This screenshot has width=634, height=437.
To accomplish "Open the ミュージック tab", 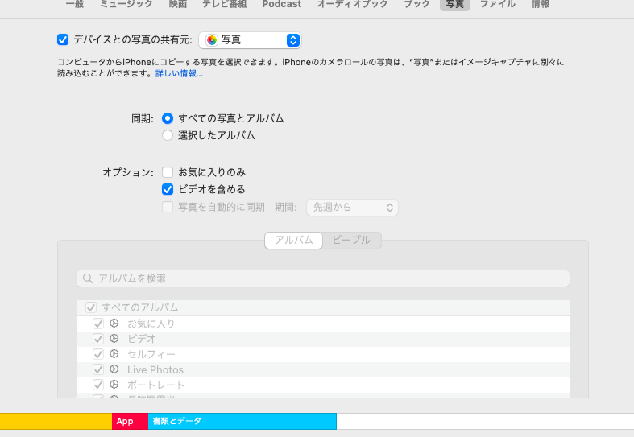I will click(x=126, y=4).
